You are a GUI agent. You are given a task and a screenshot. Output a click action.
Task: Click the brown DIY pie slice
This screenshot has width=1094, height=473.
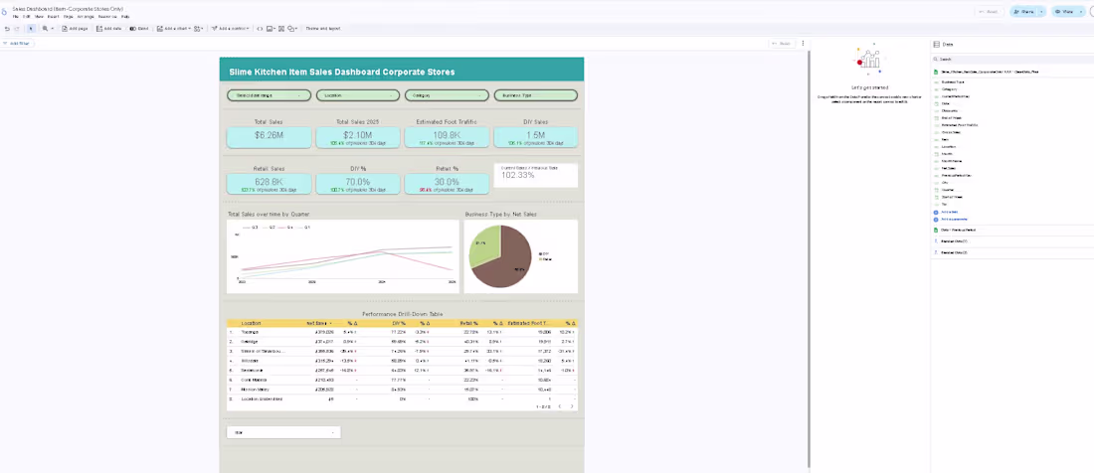(x=508, y=261)
